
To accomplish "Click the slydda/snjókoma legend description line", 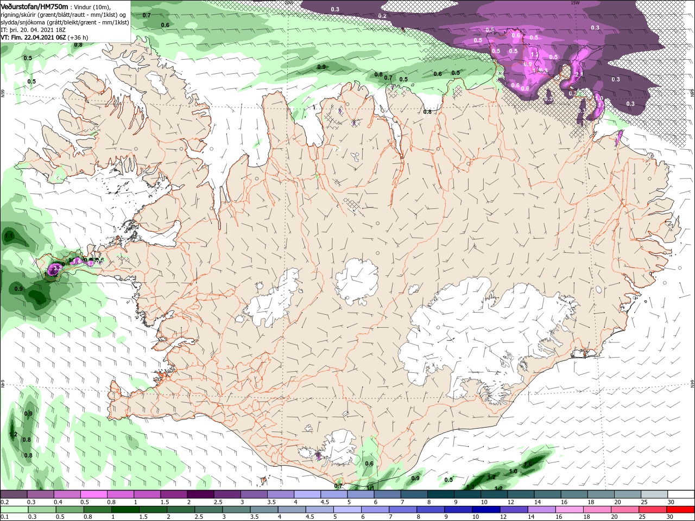I will 65,22.
